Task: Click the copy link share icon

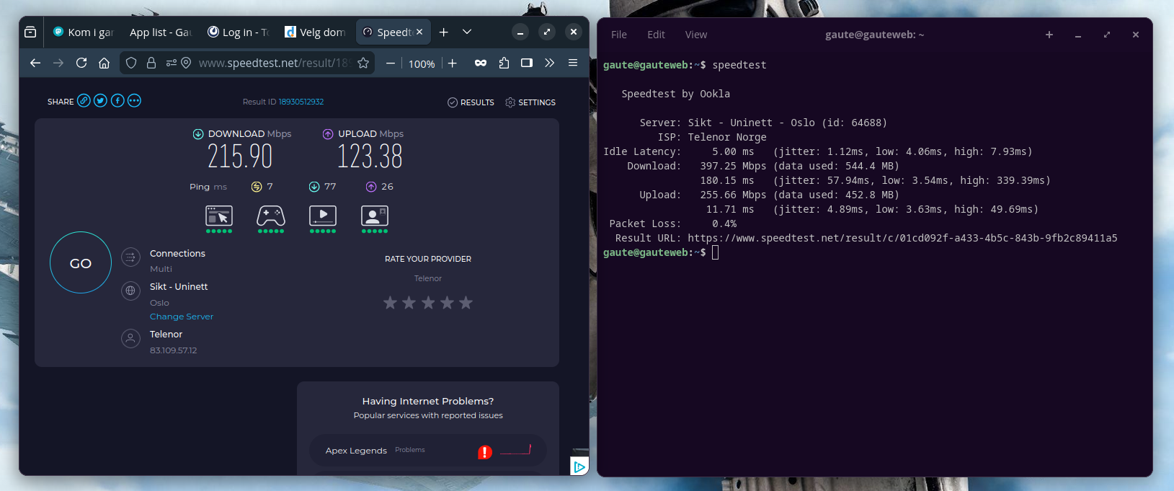Action: pyautogui.click(x=84, y=101)
